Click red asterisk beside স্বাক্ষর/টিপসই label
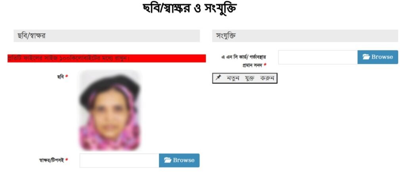Image resolution: width=406 pixels, height=189 pixels. coord(67,160)
